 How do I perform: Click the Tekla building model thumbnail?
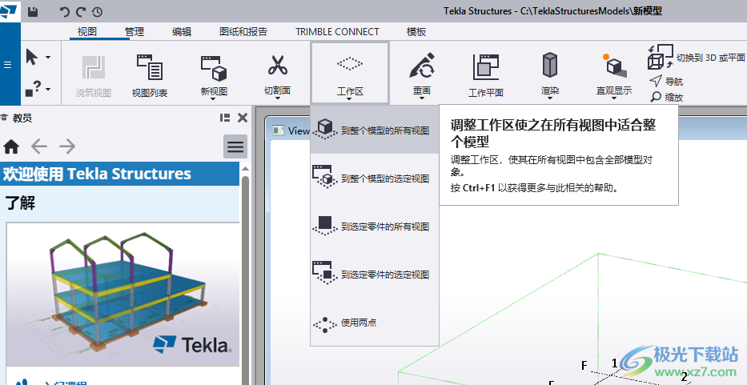123,294
